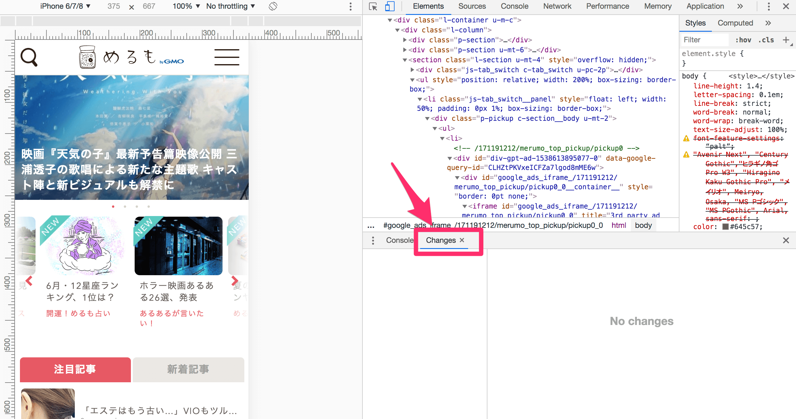Click the inspect element cursor icon
The width and height of the screenshot is (796, 419).
pos(373,6)
